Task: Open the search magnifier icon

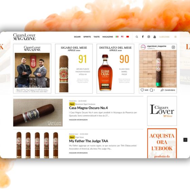Action: [x=137, y=37]
